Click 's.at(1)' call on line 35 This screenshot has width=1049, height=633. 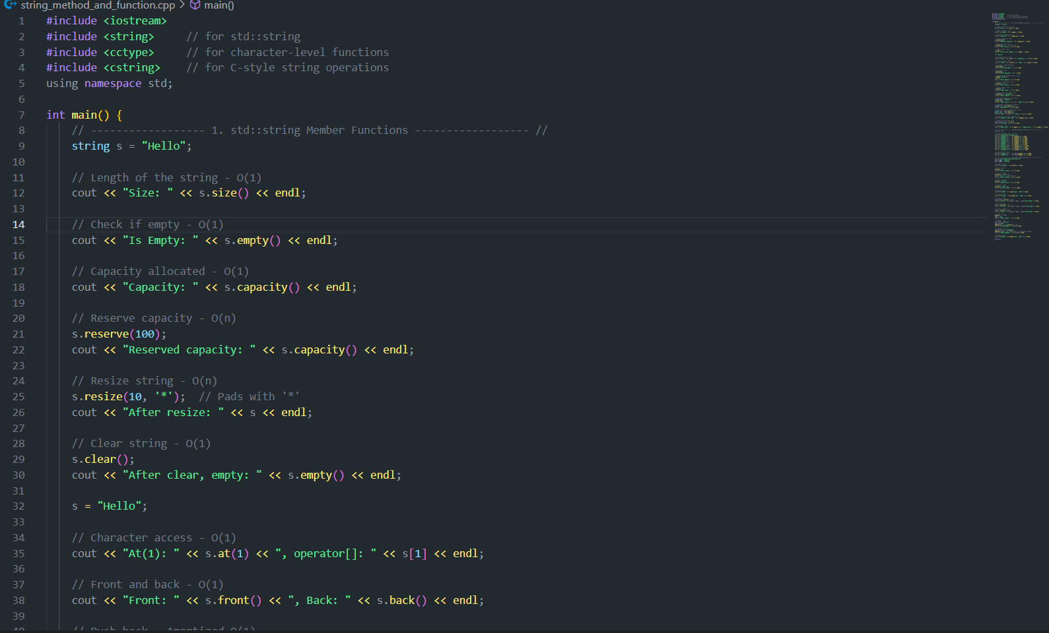[x=227, y=554]
